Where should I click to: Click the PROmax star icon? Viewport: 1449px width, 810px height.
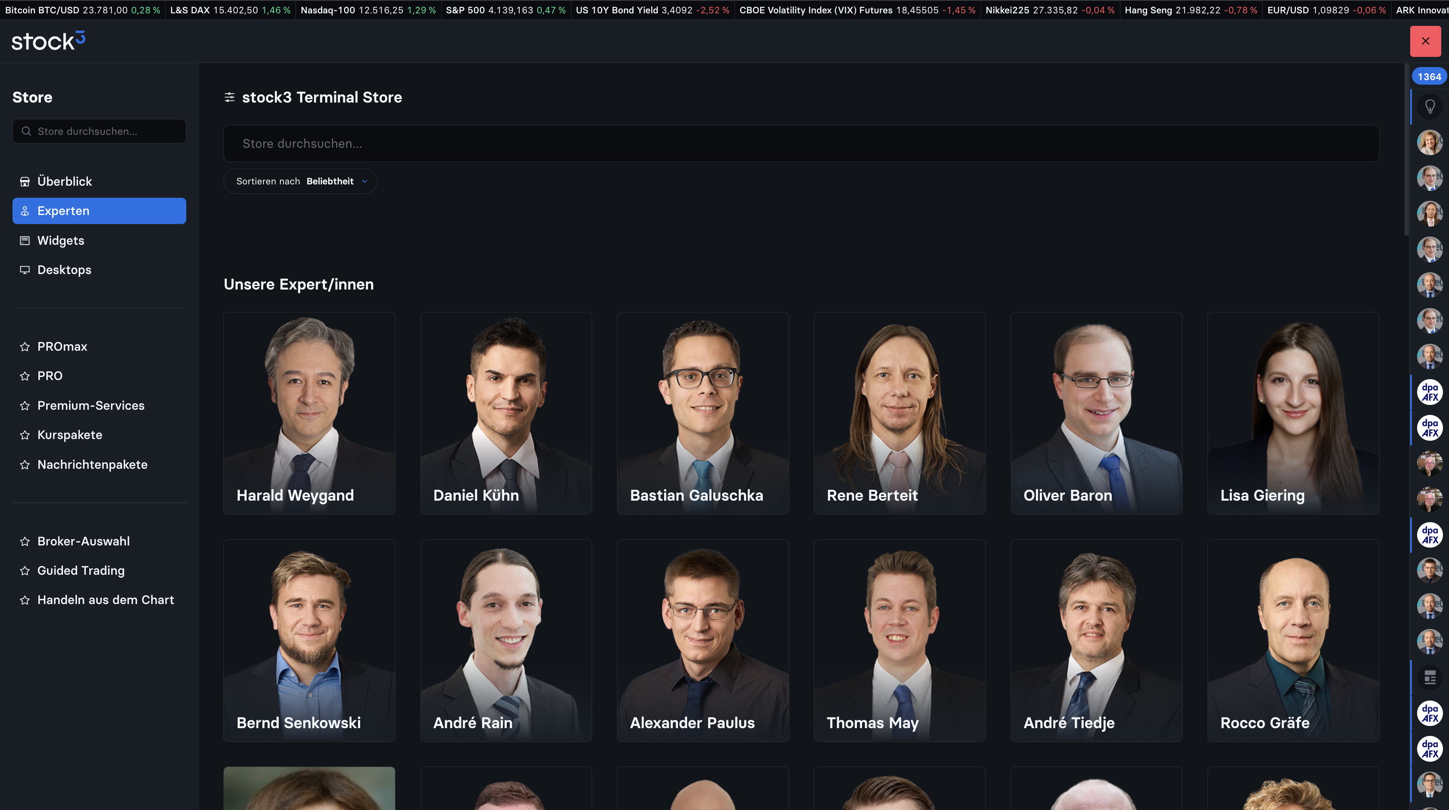[25, 347]
